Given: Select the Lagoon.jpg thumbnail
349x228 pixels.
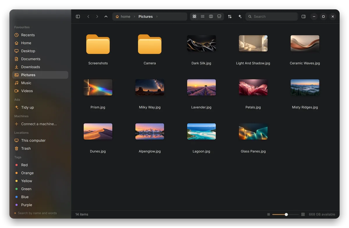Looking at the screenshot, I should (x=202, y=131).
